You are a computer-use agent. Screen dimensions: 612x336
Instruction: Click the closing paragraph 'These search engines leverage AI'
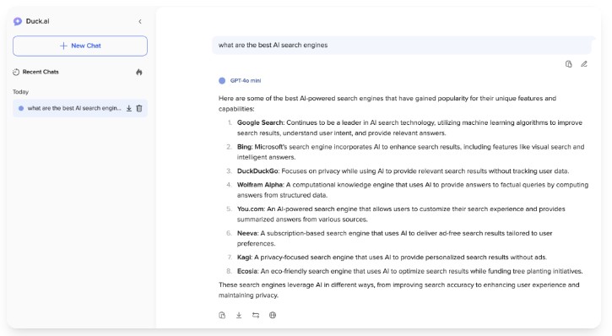[x=399, y=290]
